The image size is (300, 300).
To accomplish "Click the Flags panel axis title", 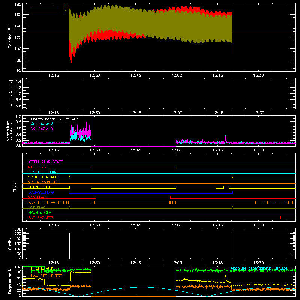I will 15,187.
